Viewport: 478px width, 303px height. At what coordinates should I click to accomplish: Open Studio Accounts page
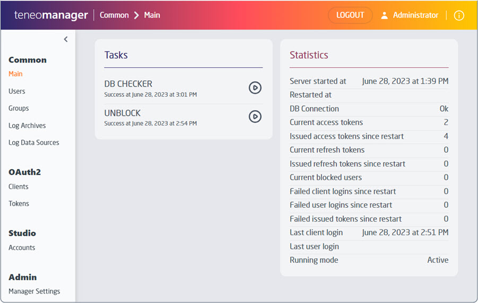22,247
